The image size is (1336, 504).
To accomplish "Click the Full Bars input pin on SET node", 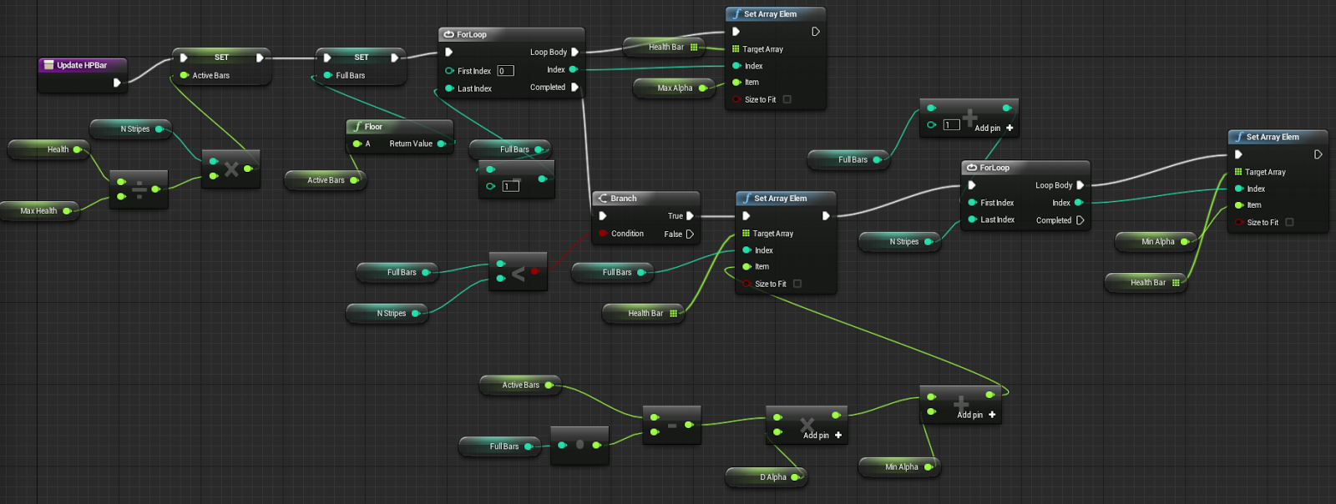I will click(x=328, y=75).
